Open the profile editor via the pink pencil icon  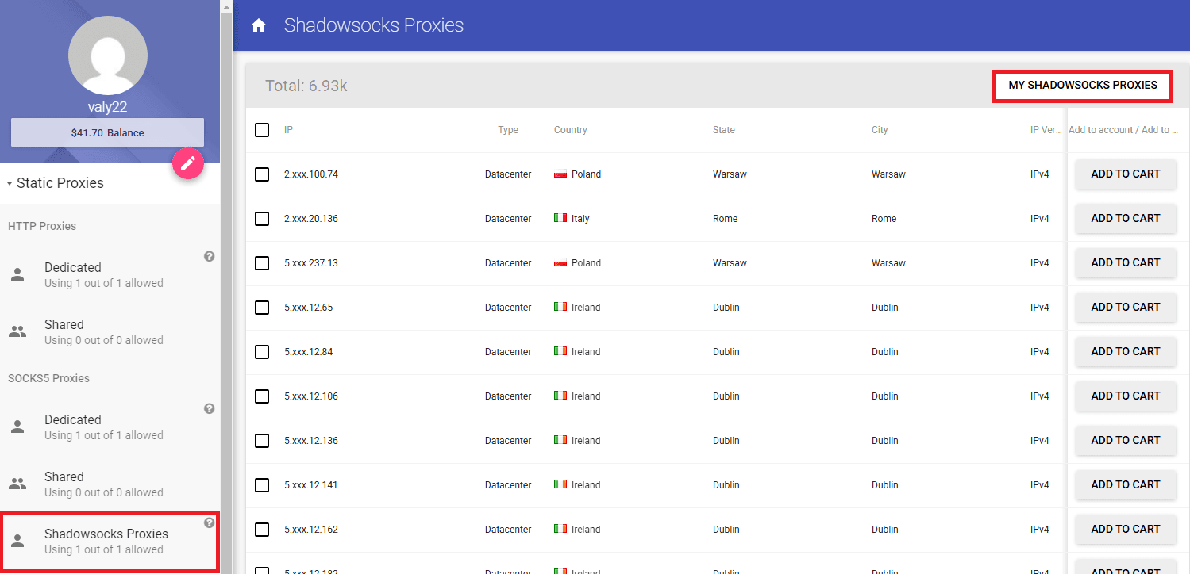click(x=188, y=163)
